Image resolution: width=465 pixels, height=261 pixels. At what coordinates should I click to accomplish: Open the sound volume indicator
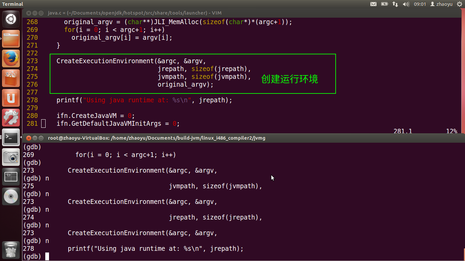tap(406, 4)
